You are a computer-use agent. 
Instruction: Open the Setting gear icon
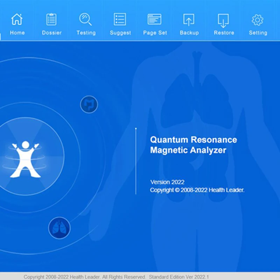[x=258, y=20]
